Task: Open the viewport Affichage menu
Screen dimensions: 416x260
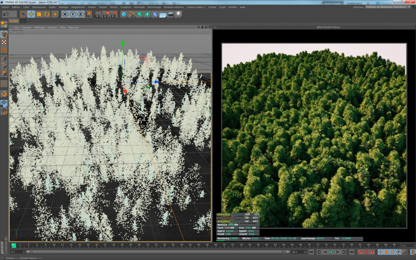Action: pyautogui.click(x=39, y=28)
